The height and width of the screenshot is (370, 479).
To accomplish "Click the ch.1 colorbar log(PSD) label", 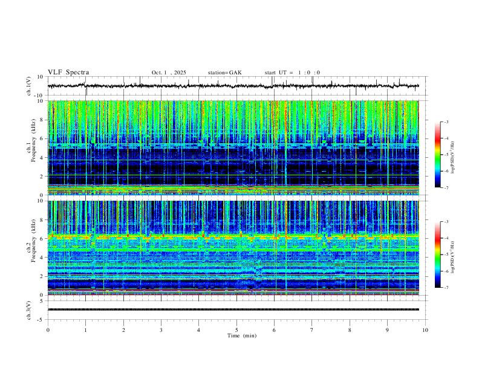I will coord(453,158).
